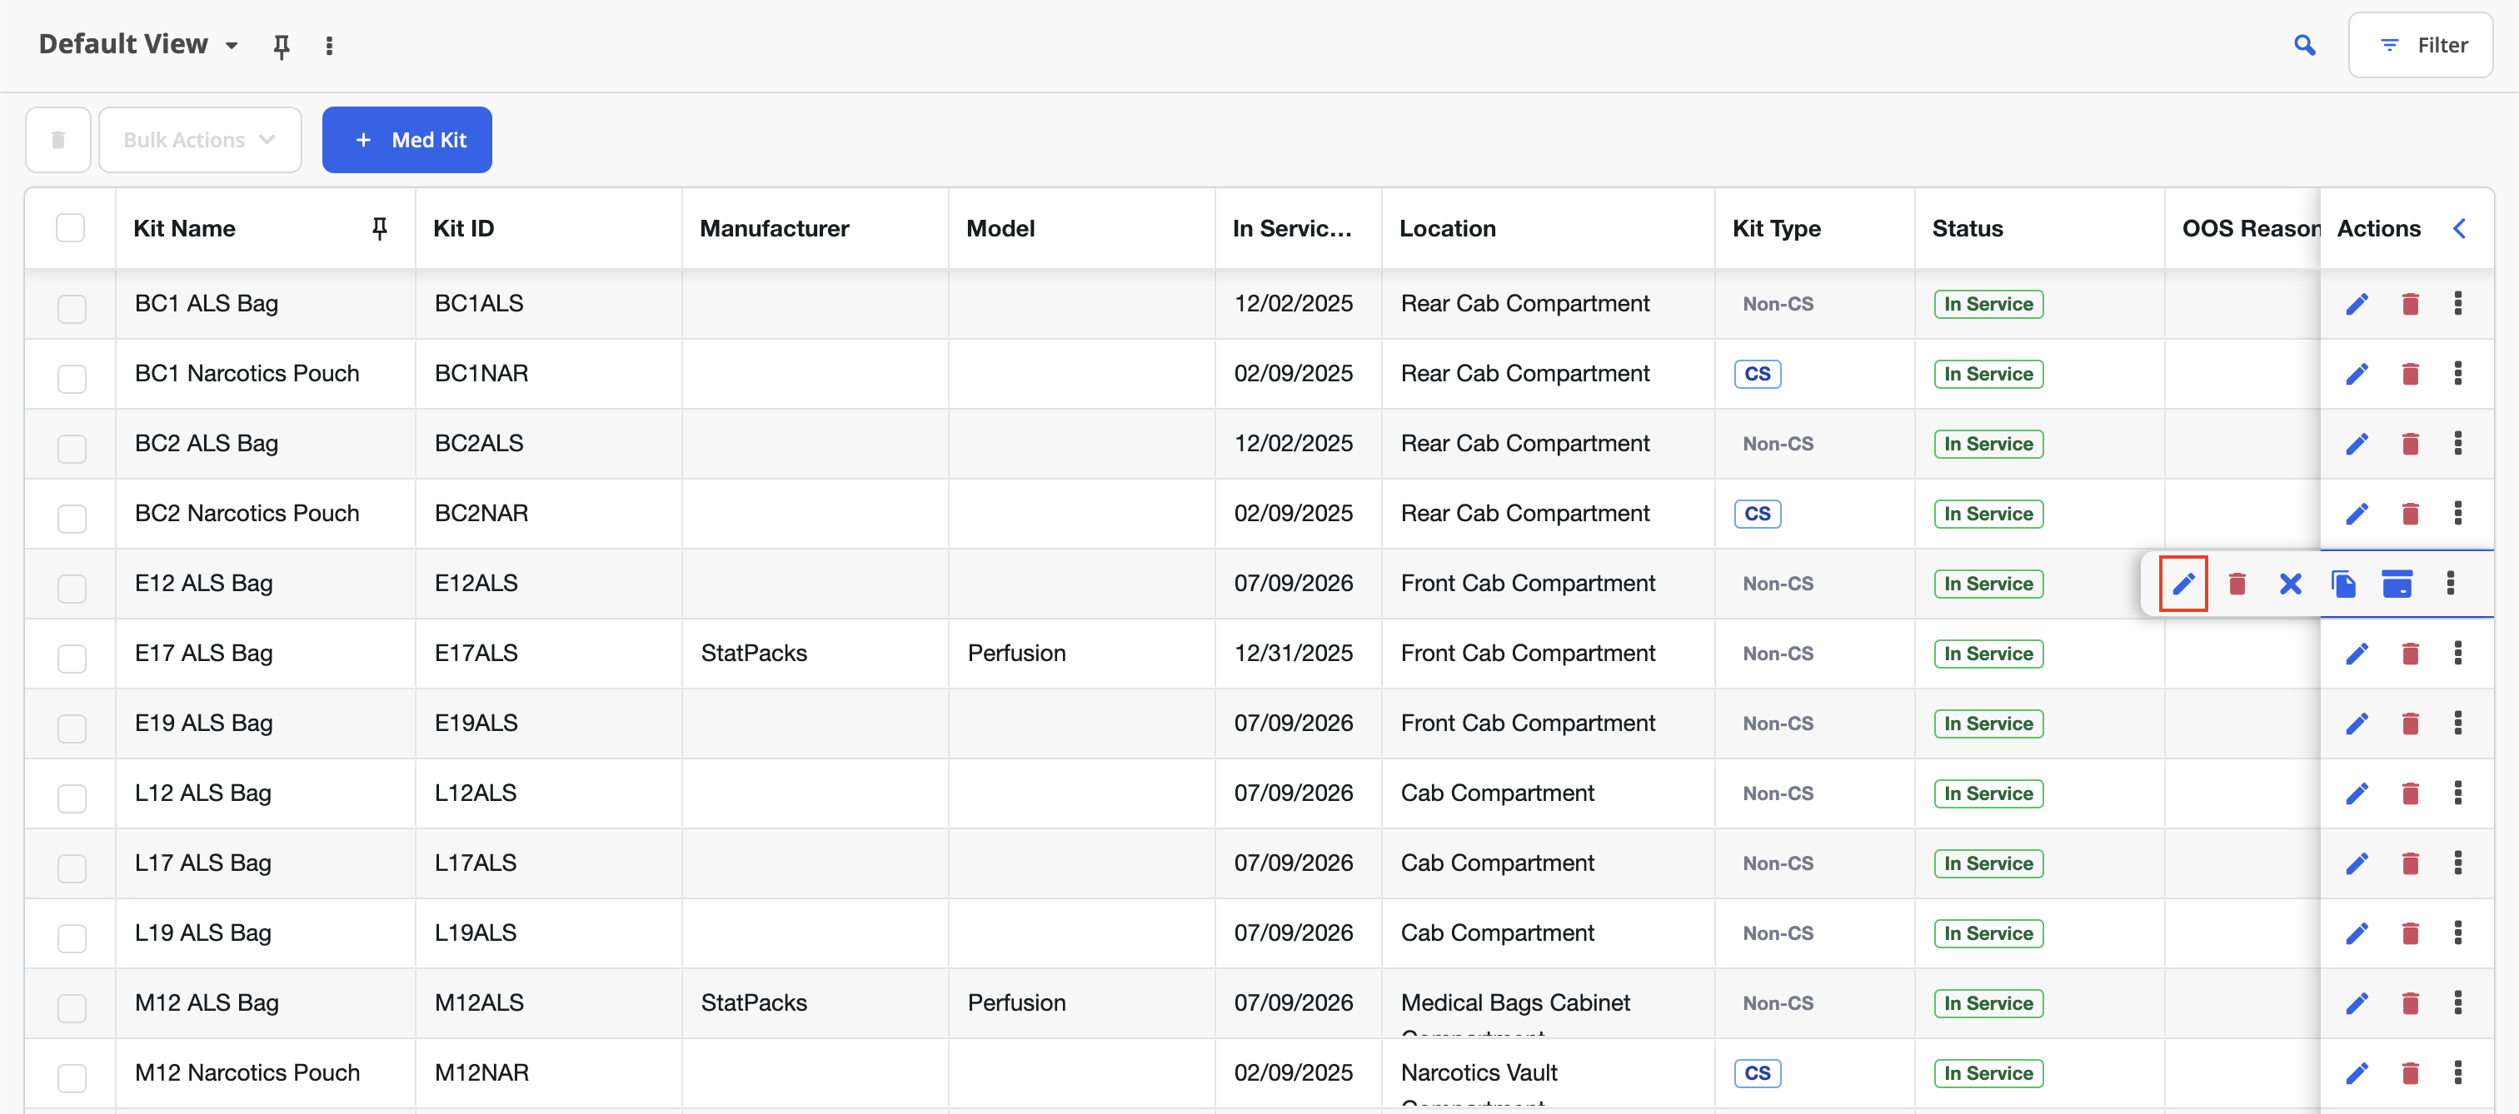
Task: Select the L19 ALS Bag checkbox
Action: 72,938
